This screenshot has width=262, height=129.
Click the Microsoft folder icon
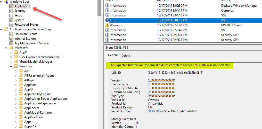coord(11,48)
